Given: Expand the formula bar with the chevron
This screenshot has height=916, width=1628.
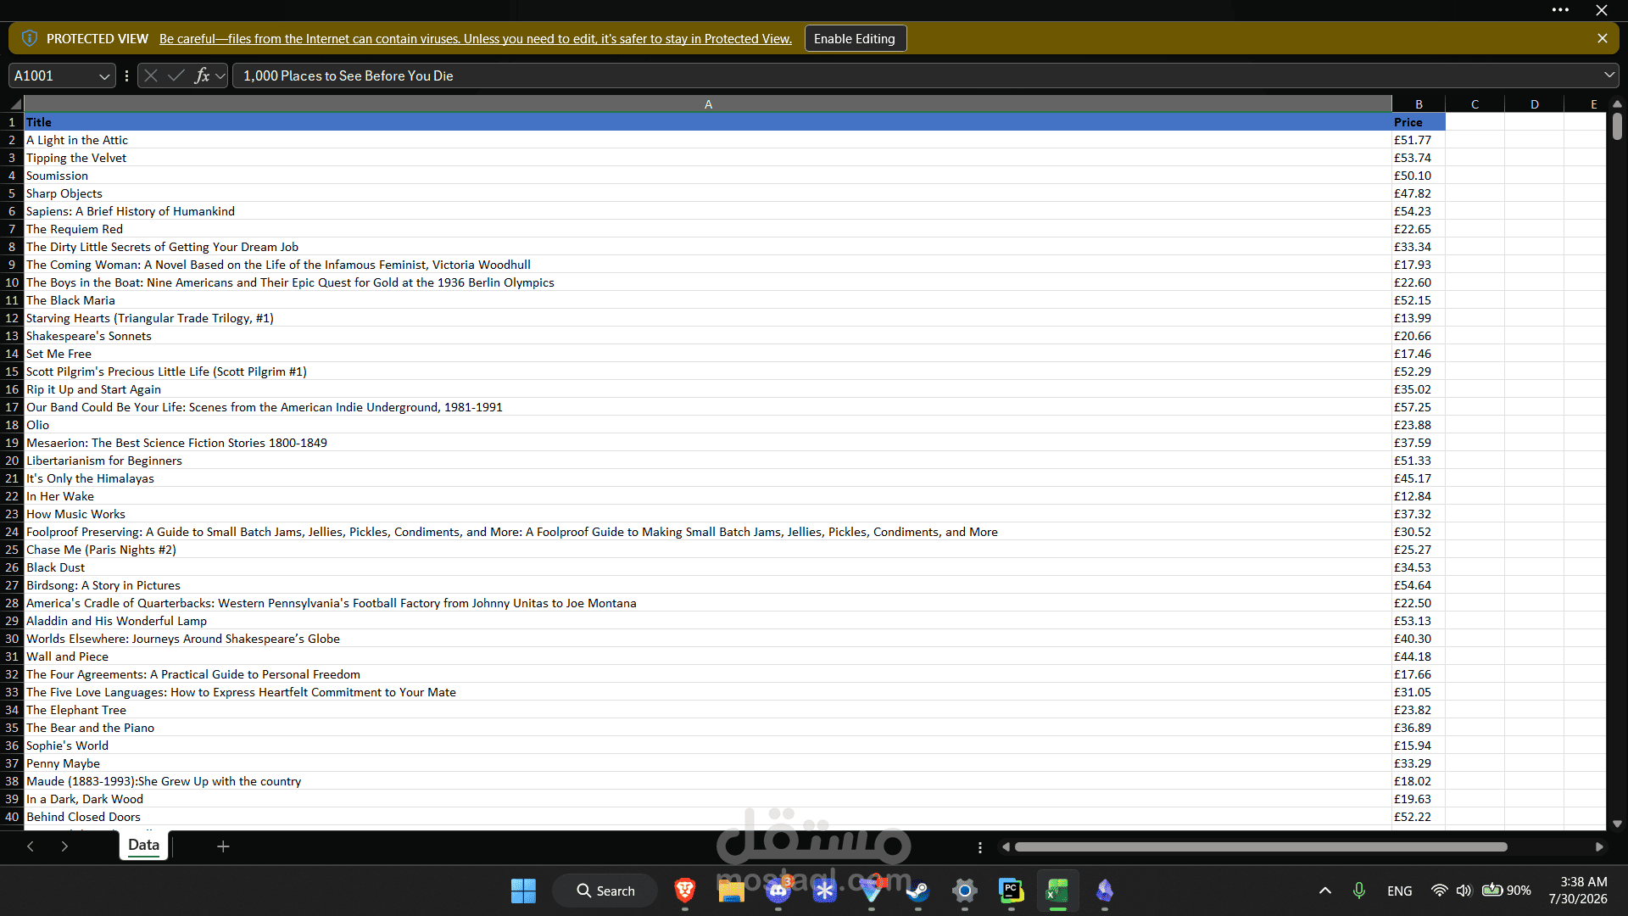Looking at the screenshot, I should pyautogui.click(x=1608, y=75).
